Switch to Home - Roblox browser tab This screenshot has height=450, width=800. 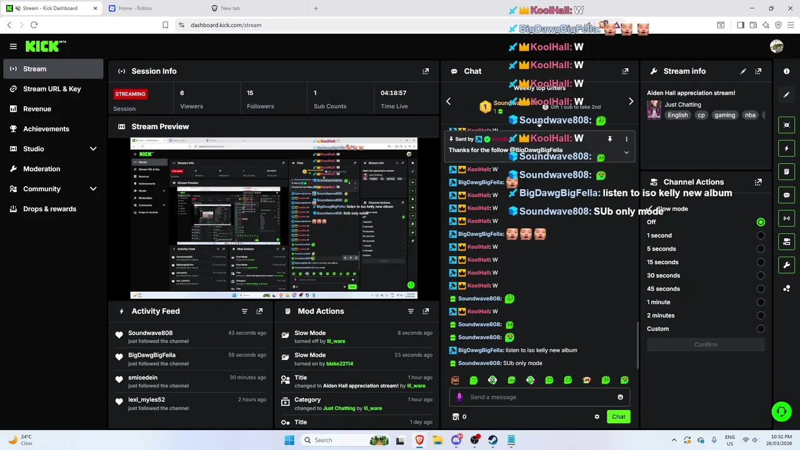(153, 8)
